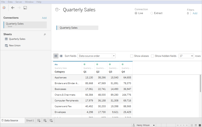Click the data grid vertical scrollbar
202x127 pixels.
click(200, 84)
